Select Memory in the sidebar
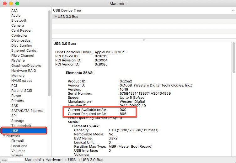 [18, 76]
